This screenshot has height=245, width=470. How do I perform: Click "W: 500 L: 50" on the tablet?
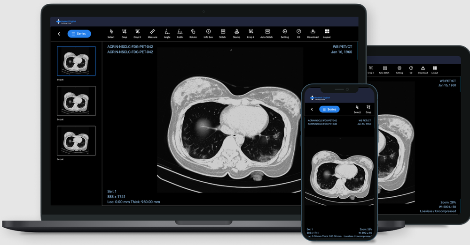click(x=447, y=207)
